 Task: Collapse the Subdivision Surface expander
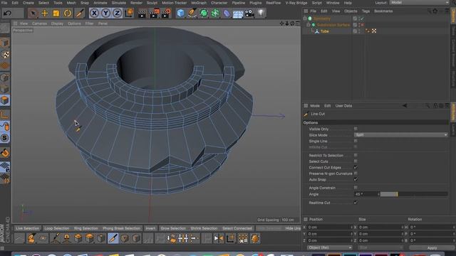pyautogui.click(x=309, y=25)
